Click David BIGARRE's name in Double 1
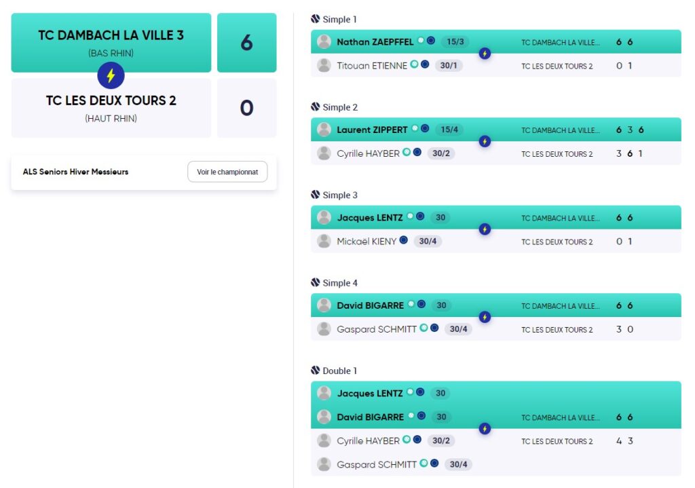The width and height of the screenshot is (695, 488). tap(370, 417)
